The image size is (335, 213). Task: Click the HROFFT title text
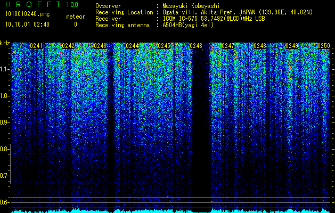[x=34, y=4]
